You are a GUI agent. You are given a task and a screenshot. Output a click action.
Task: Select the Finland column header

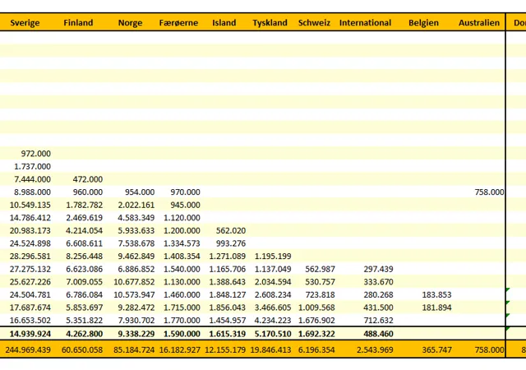pos(78,23)
